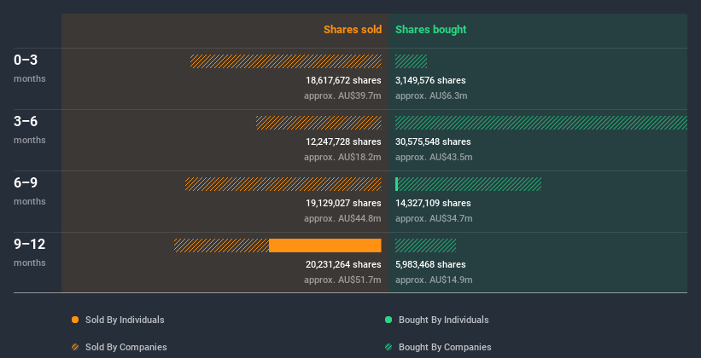Click the Shares bought column header

(431, 30)
